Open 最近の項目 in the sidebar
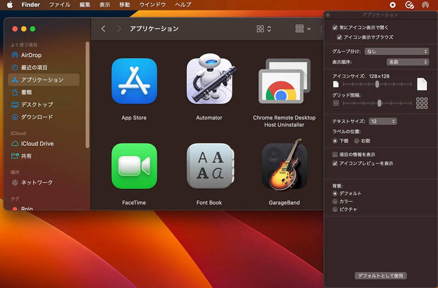The image size is (438, 288). point(43,67)
